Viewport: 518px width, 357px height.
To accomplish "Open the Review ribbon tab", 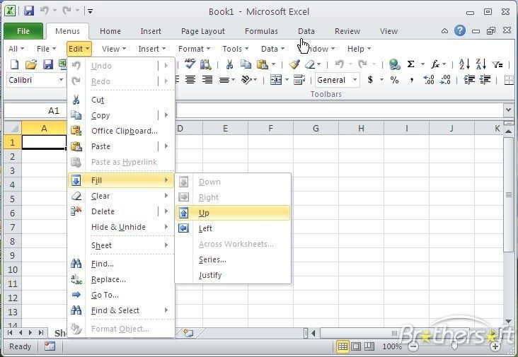I will pos(347,31).
